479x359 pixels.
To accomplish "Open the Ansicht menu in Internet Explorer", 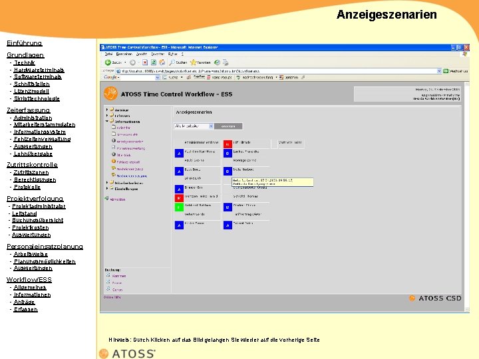I will pyautogui.click(x=142, y=54).
